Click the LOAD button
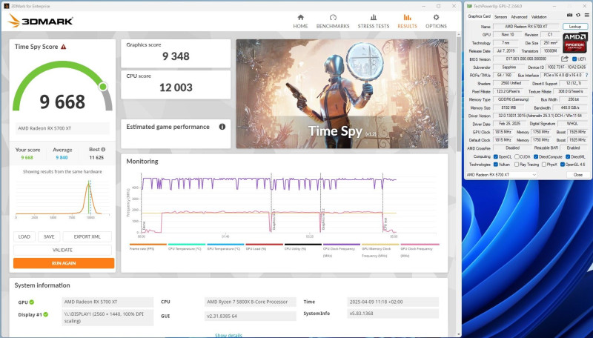 point(24,236)
